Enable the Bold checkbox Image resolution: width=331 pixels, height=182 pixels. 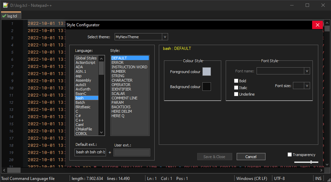click(236, 81)
